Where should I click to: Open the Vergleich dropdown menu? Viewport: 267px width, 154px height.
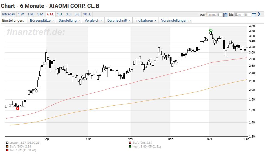tap(94, 20)
